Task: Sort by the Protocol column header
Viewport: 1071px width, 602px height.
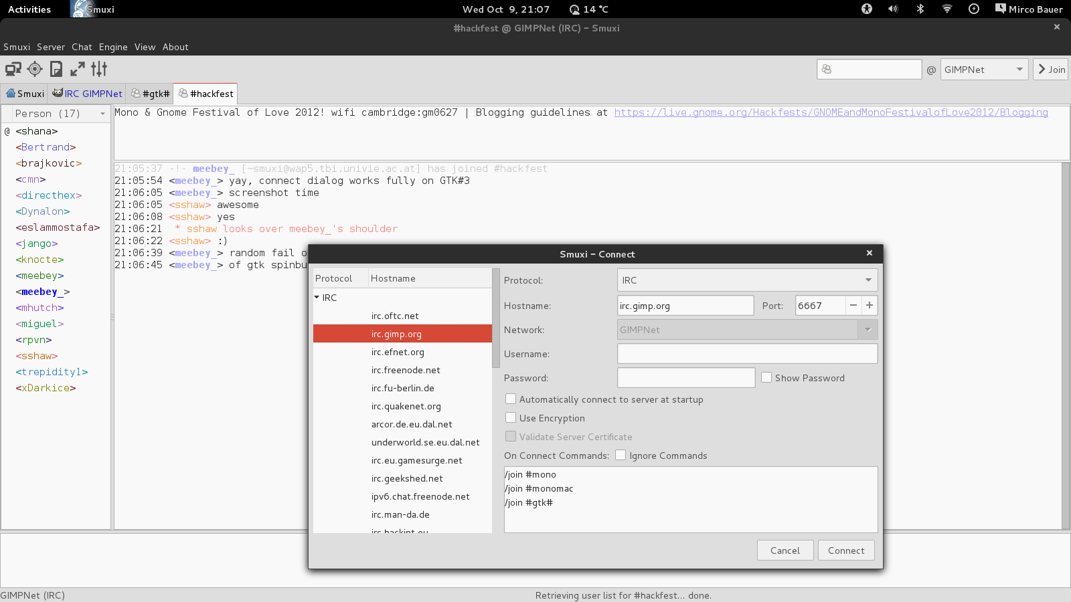Action: [341, 278]
